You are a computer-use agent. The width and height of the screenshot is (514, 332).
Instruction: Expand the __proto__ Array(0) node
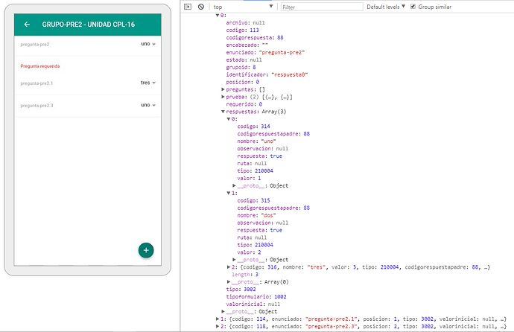(229, 281)
